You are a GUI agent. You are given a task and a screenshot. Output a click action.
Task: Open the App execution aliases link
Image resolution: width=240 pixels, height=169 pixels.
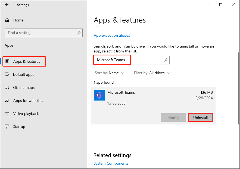click(112, 35)
